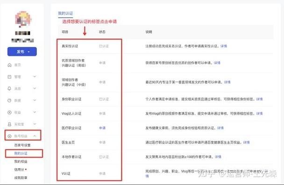
Task: Click the pixelated profile avatar
Action: [23, 19]
